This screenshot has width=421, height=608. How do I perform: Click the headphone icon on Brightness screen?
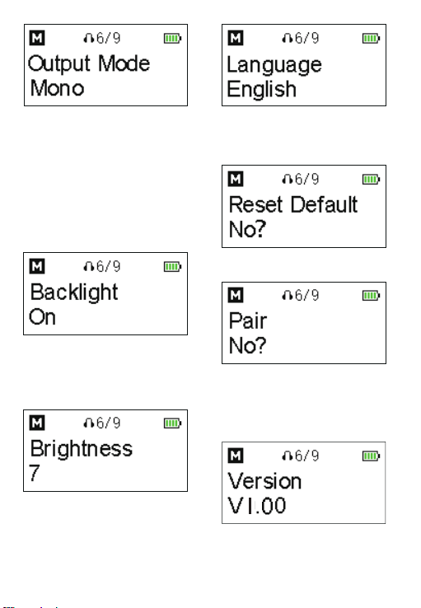pyautogui.click(x=88, y=423)
